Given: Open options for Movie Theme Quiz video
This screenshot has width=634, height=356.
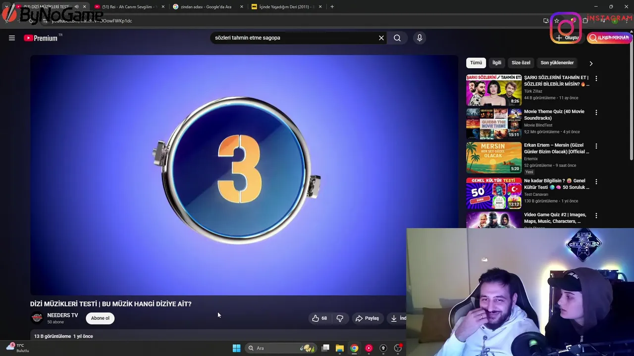Looking at the screenshot, I should 596,113.
